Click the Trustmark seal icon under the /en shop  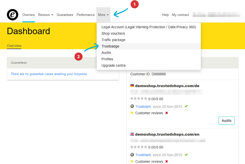point(132,155)
